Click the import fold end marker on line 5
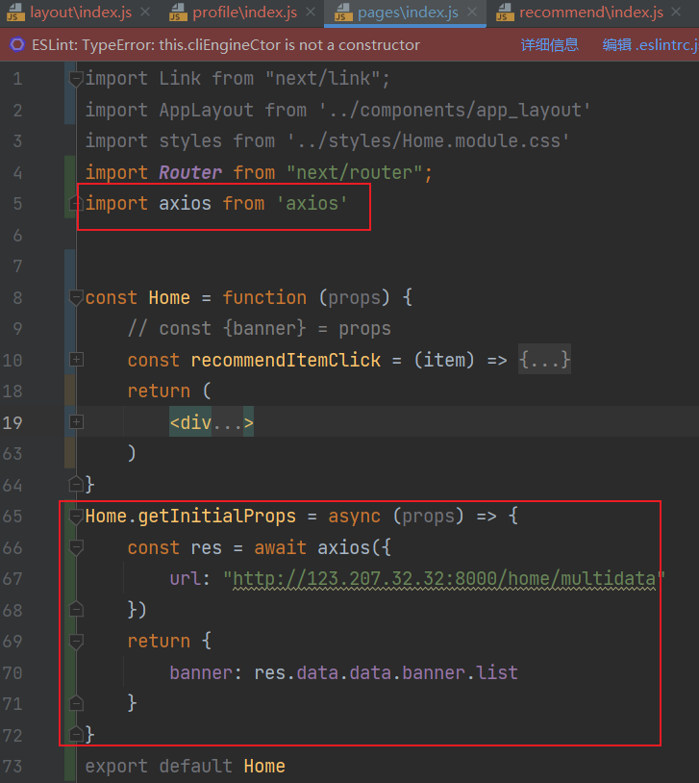 (76, 203)
